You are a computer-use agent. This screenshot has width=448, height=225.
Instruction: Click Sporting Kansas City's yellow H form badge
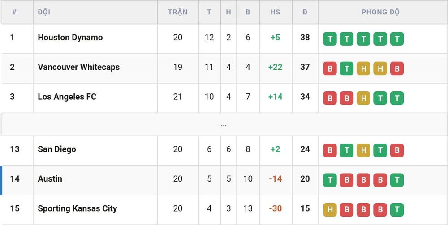(x=330, y=210)
